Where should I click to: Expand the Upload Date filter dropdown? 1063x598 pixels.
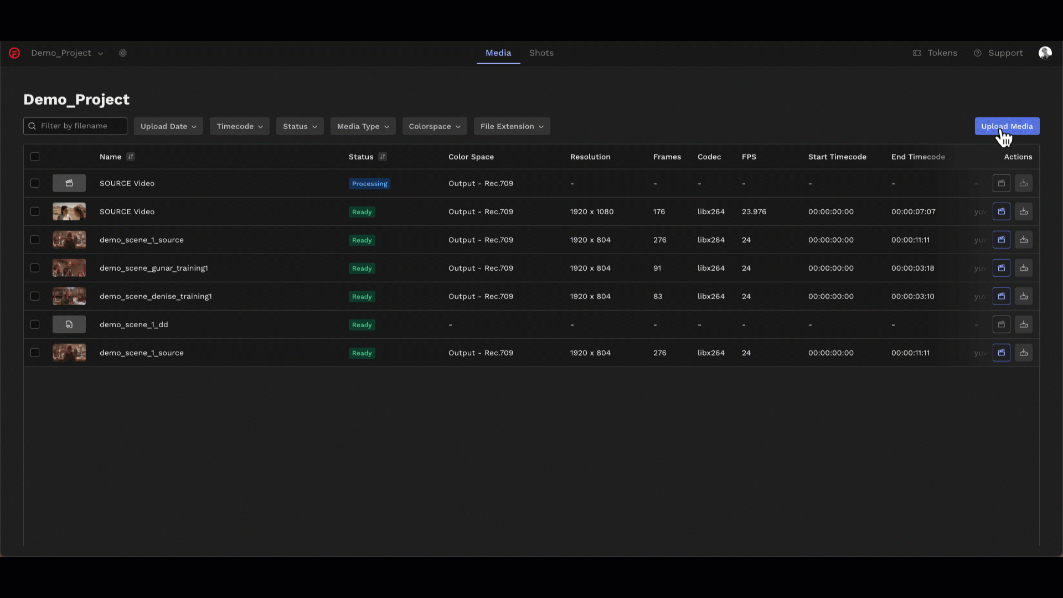168,126
